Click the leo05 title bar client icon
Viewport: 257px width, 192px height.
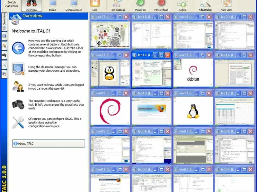pos(93,131)
